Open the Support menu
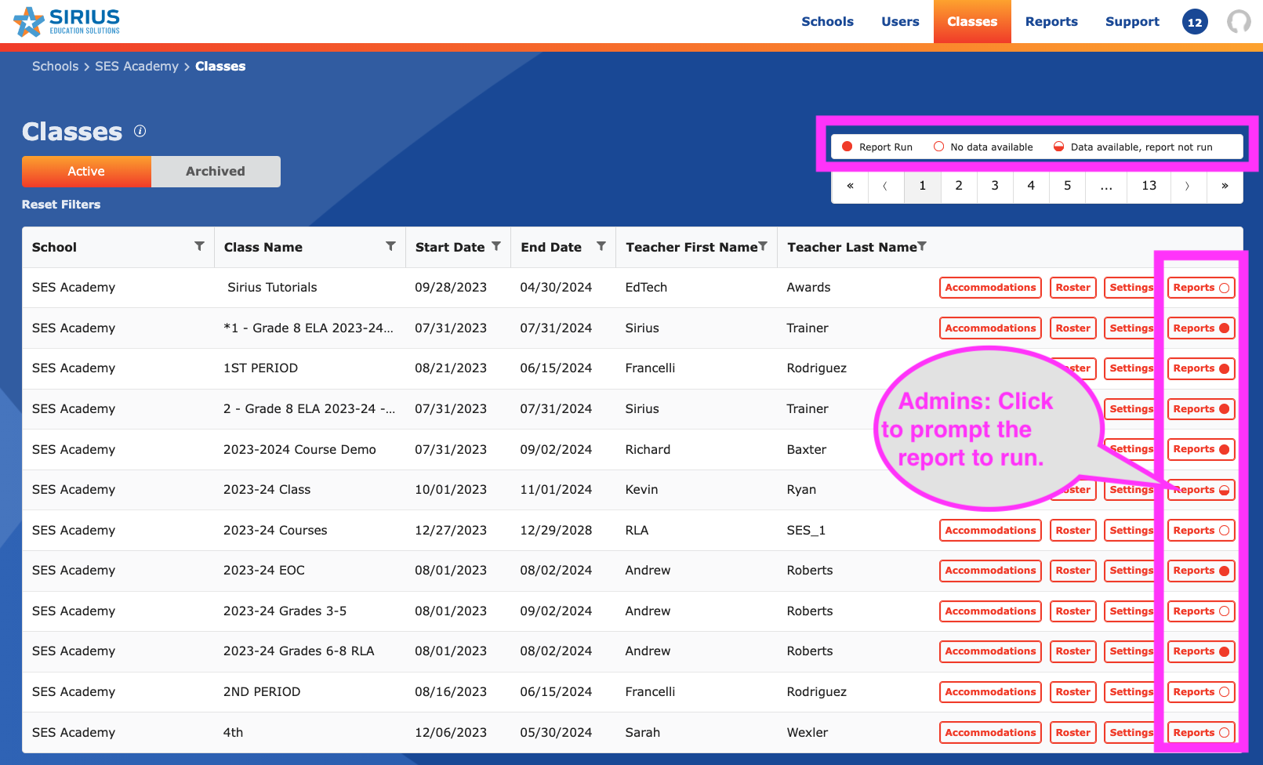 tap(1132, 22)
